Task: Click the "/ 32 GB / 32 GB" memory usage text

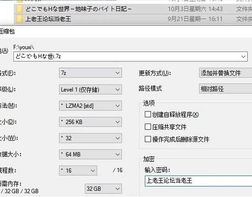Action: point(20,191)
